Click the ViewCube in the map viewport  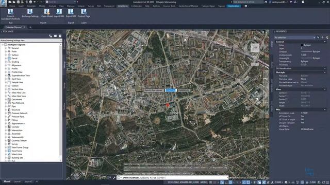255,48
